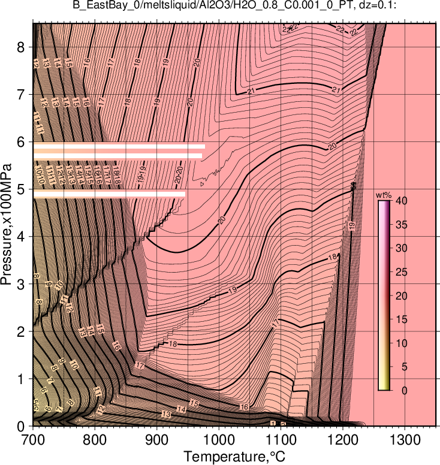The image size is (440, 465).
Task: Click the 0 value at colorbar bottom
Action: click(x=405, y=391)
